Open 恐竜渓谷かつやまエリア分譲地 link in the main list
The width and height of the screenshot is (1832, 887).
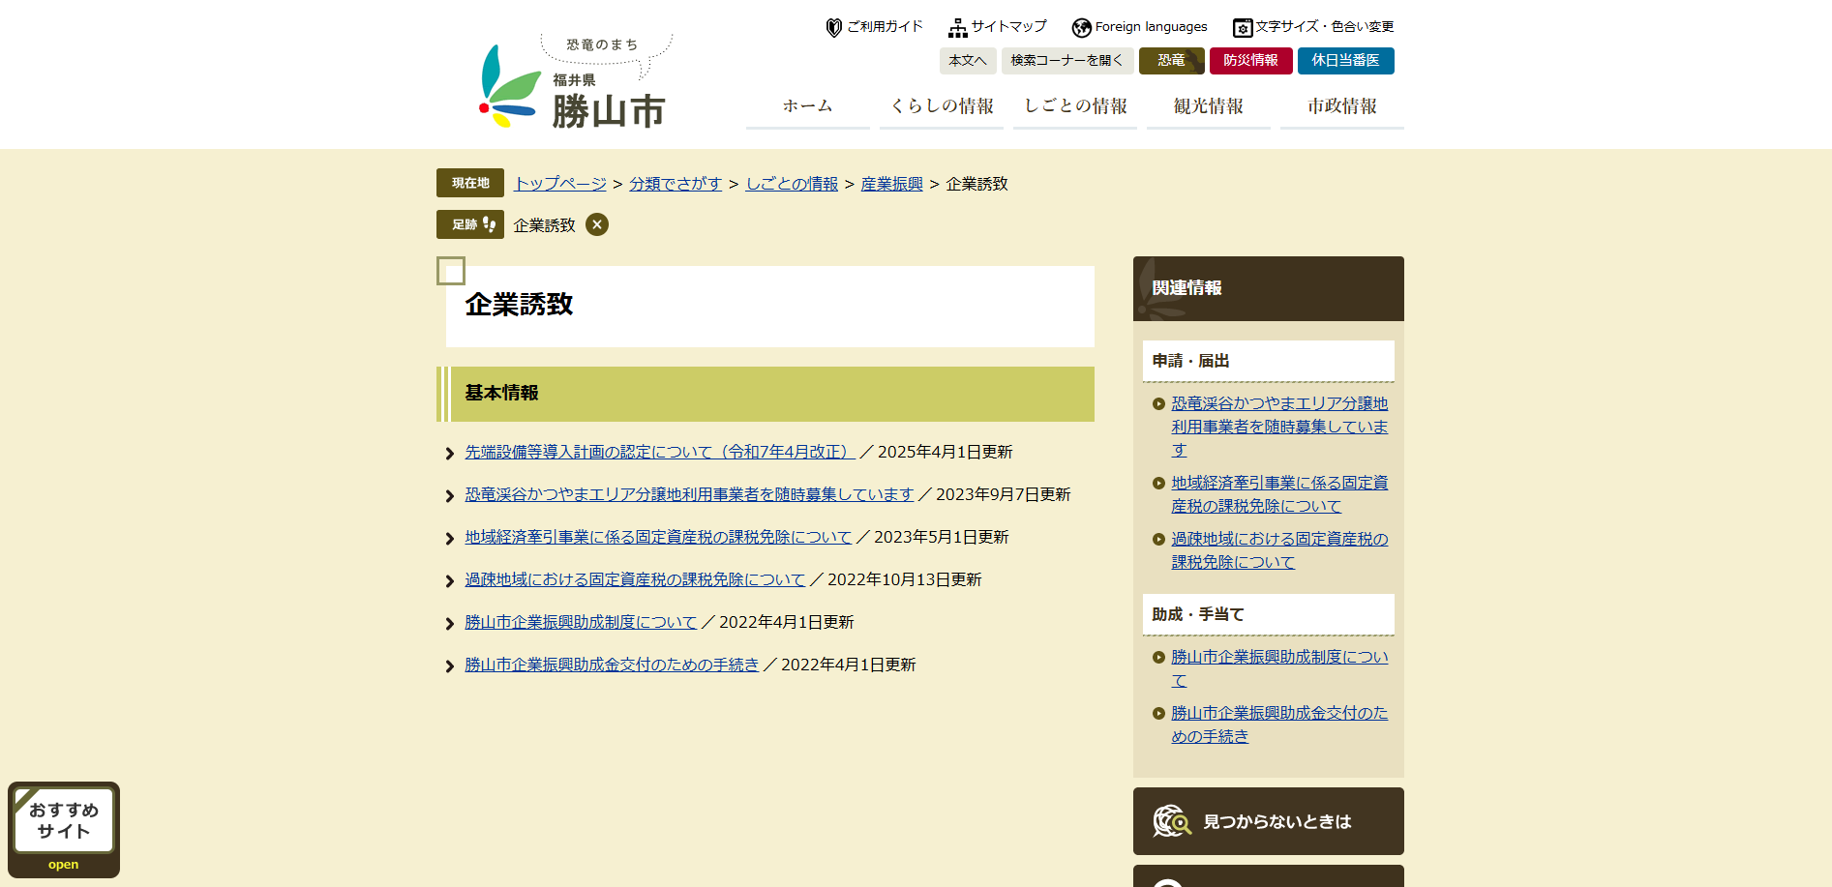tap(689, 494)
